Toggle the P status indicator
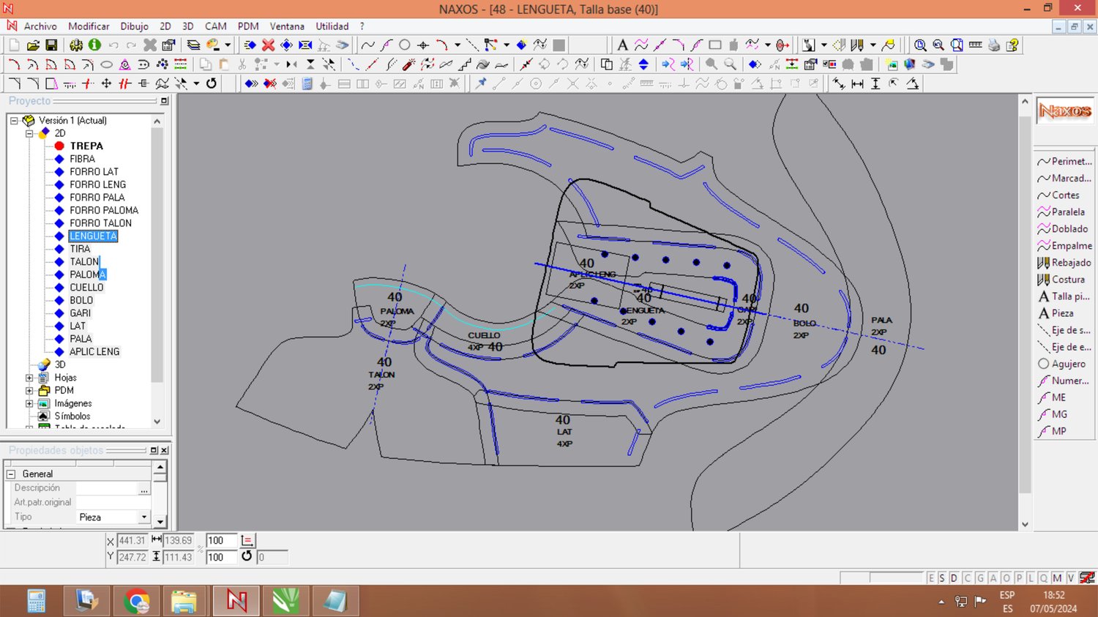This screenshot has height=617, width=1098. click(1018, 578)
